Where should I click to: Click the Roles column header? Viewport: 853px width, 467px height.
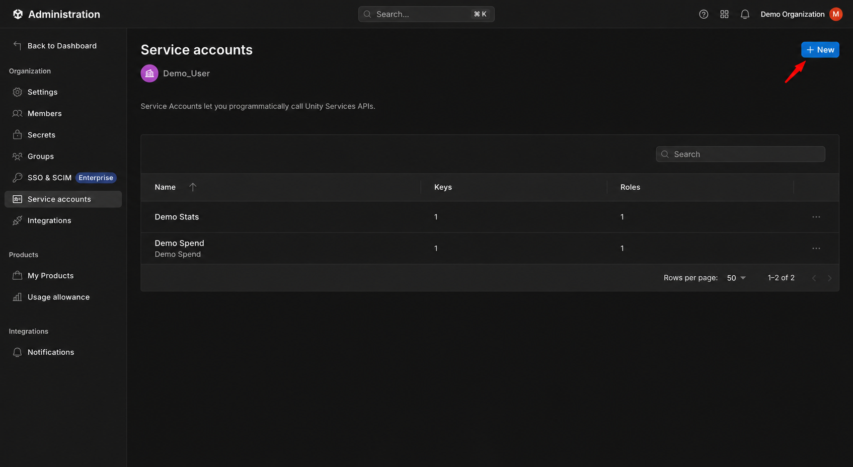point(630,187)
